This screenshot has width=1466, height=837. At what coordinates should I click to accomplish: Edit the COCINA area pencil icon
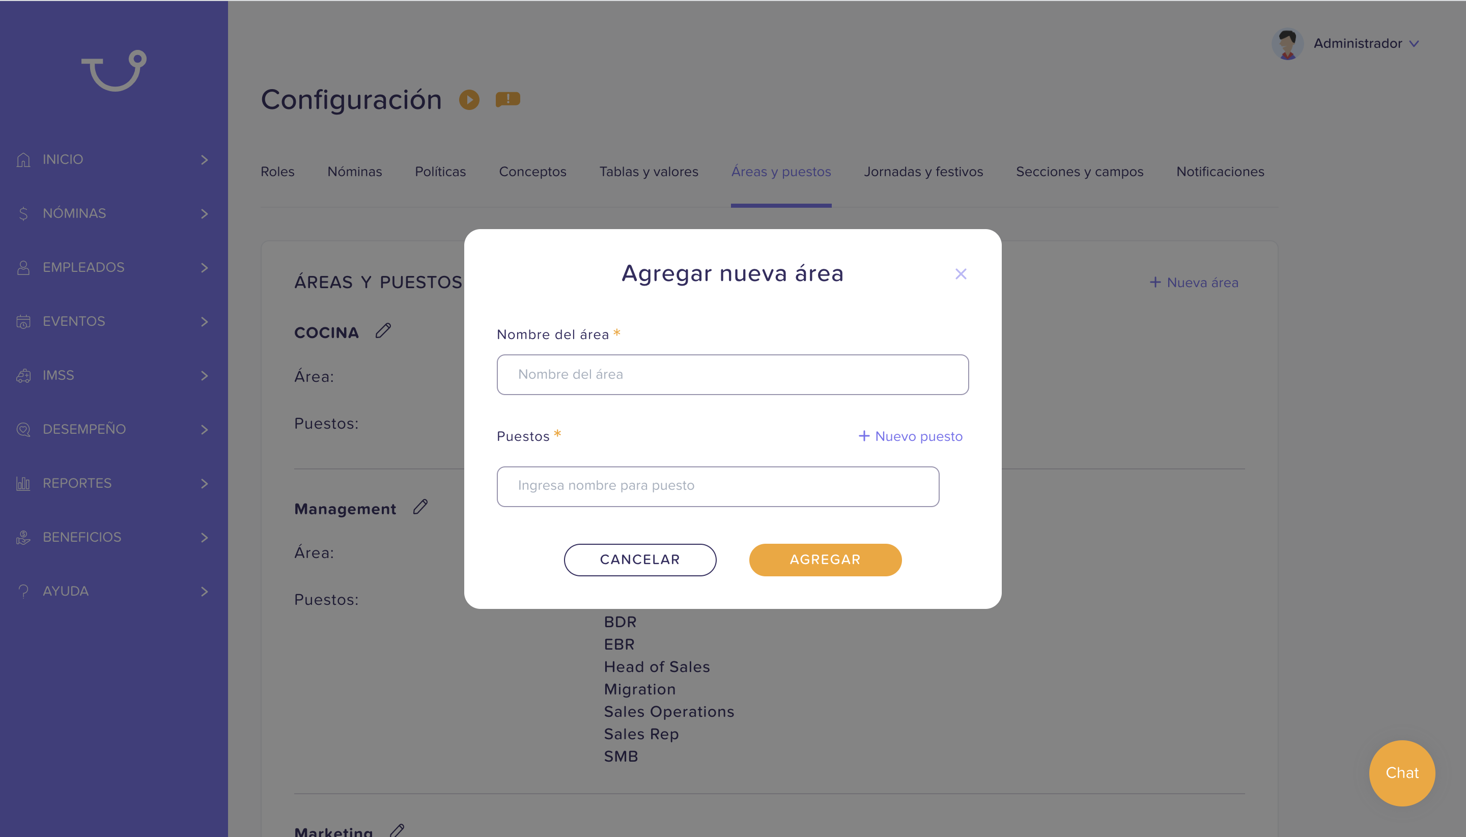(x=383, y=330)
